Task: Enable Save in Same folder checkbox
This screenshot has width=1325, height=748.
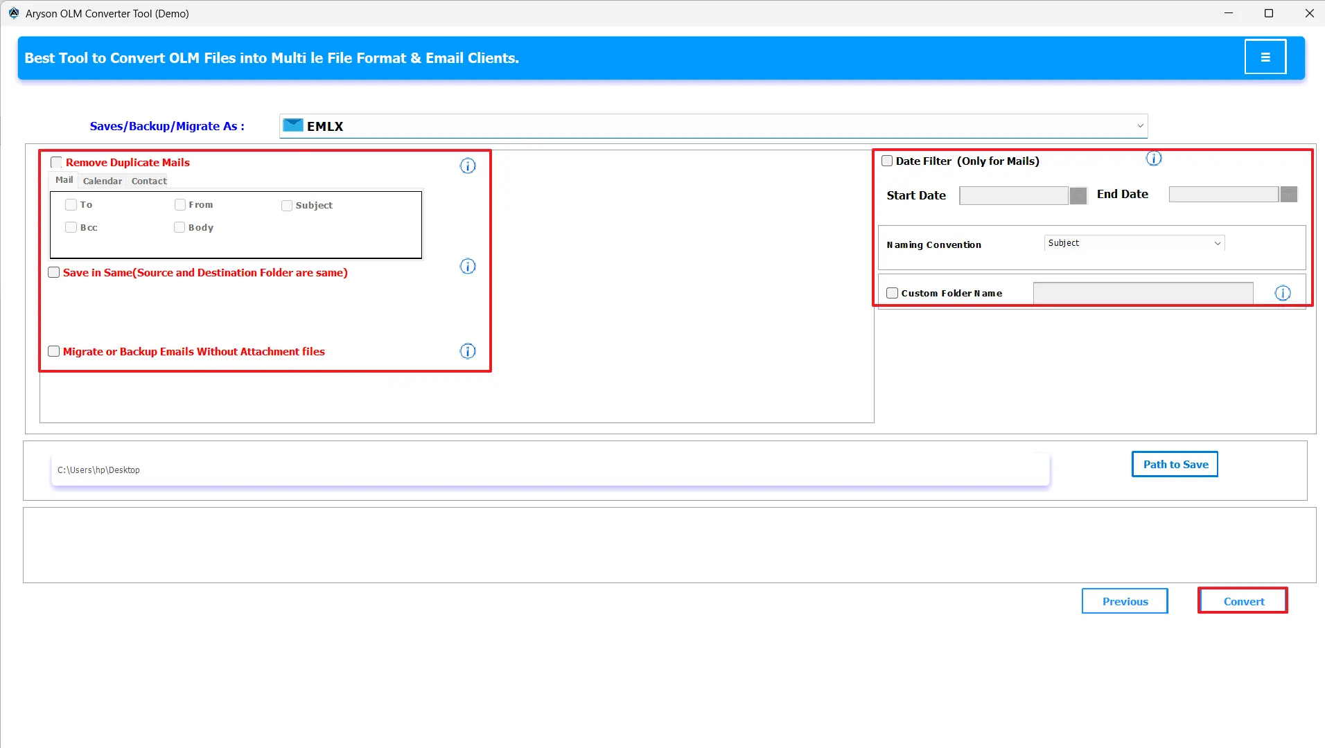Action: click(53, 272)
